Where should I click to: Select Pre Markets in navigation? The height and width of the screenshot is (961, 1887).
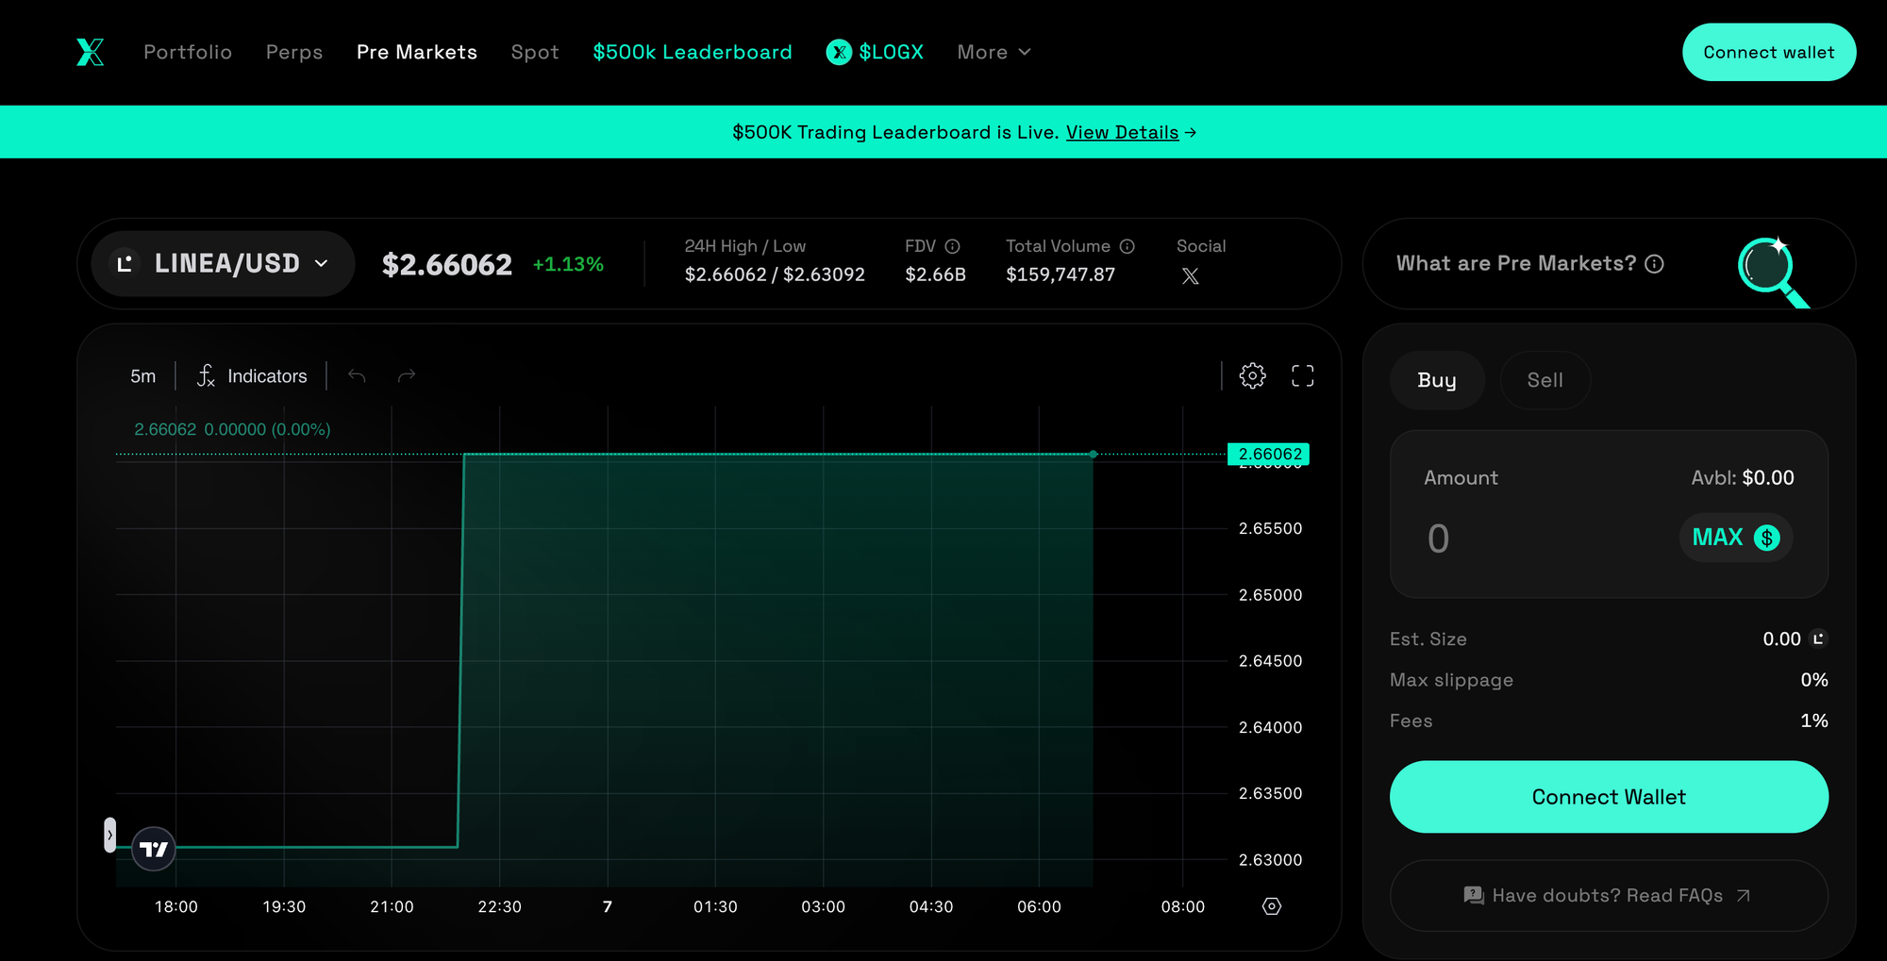417,52
